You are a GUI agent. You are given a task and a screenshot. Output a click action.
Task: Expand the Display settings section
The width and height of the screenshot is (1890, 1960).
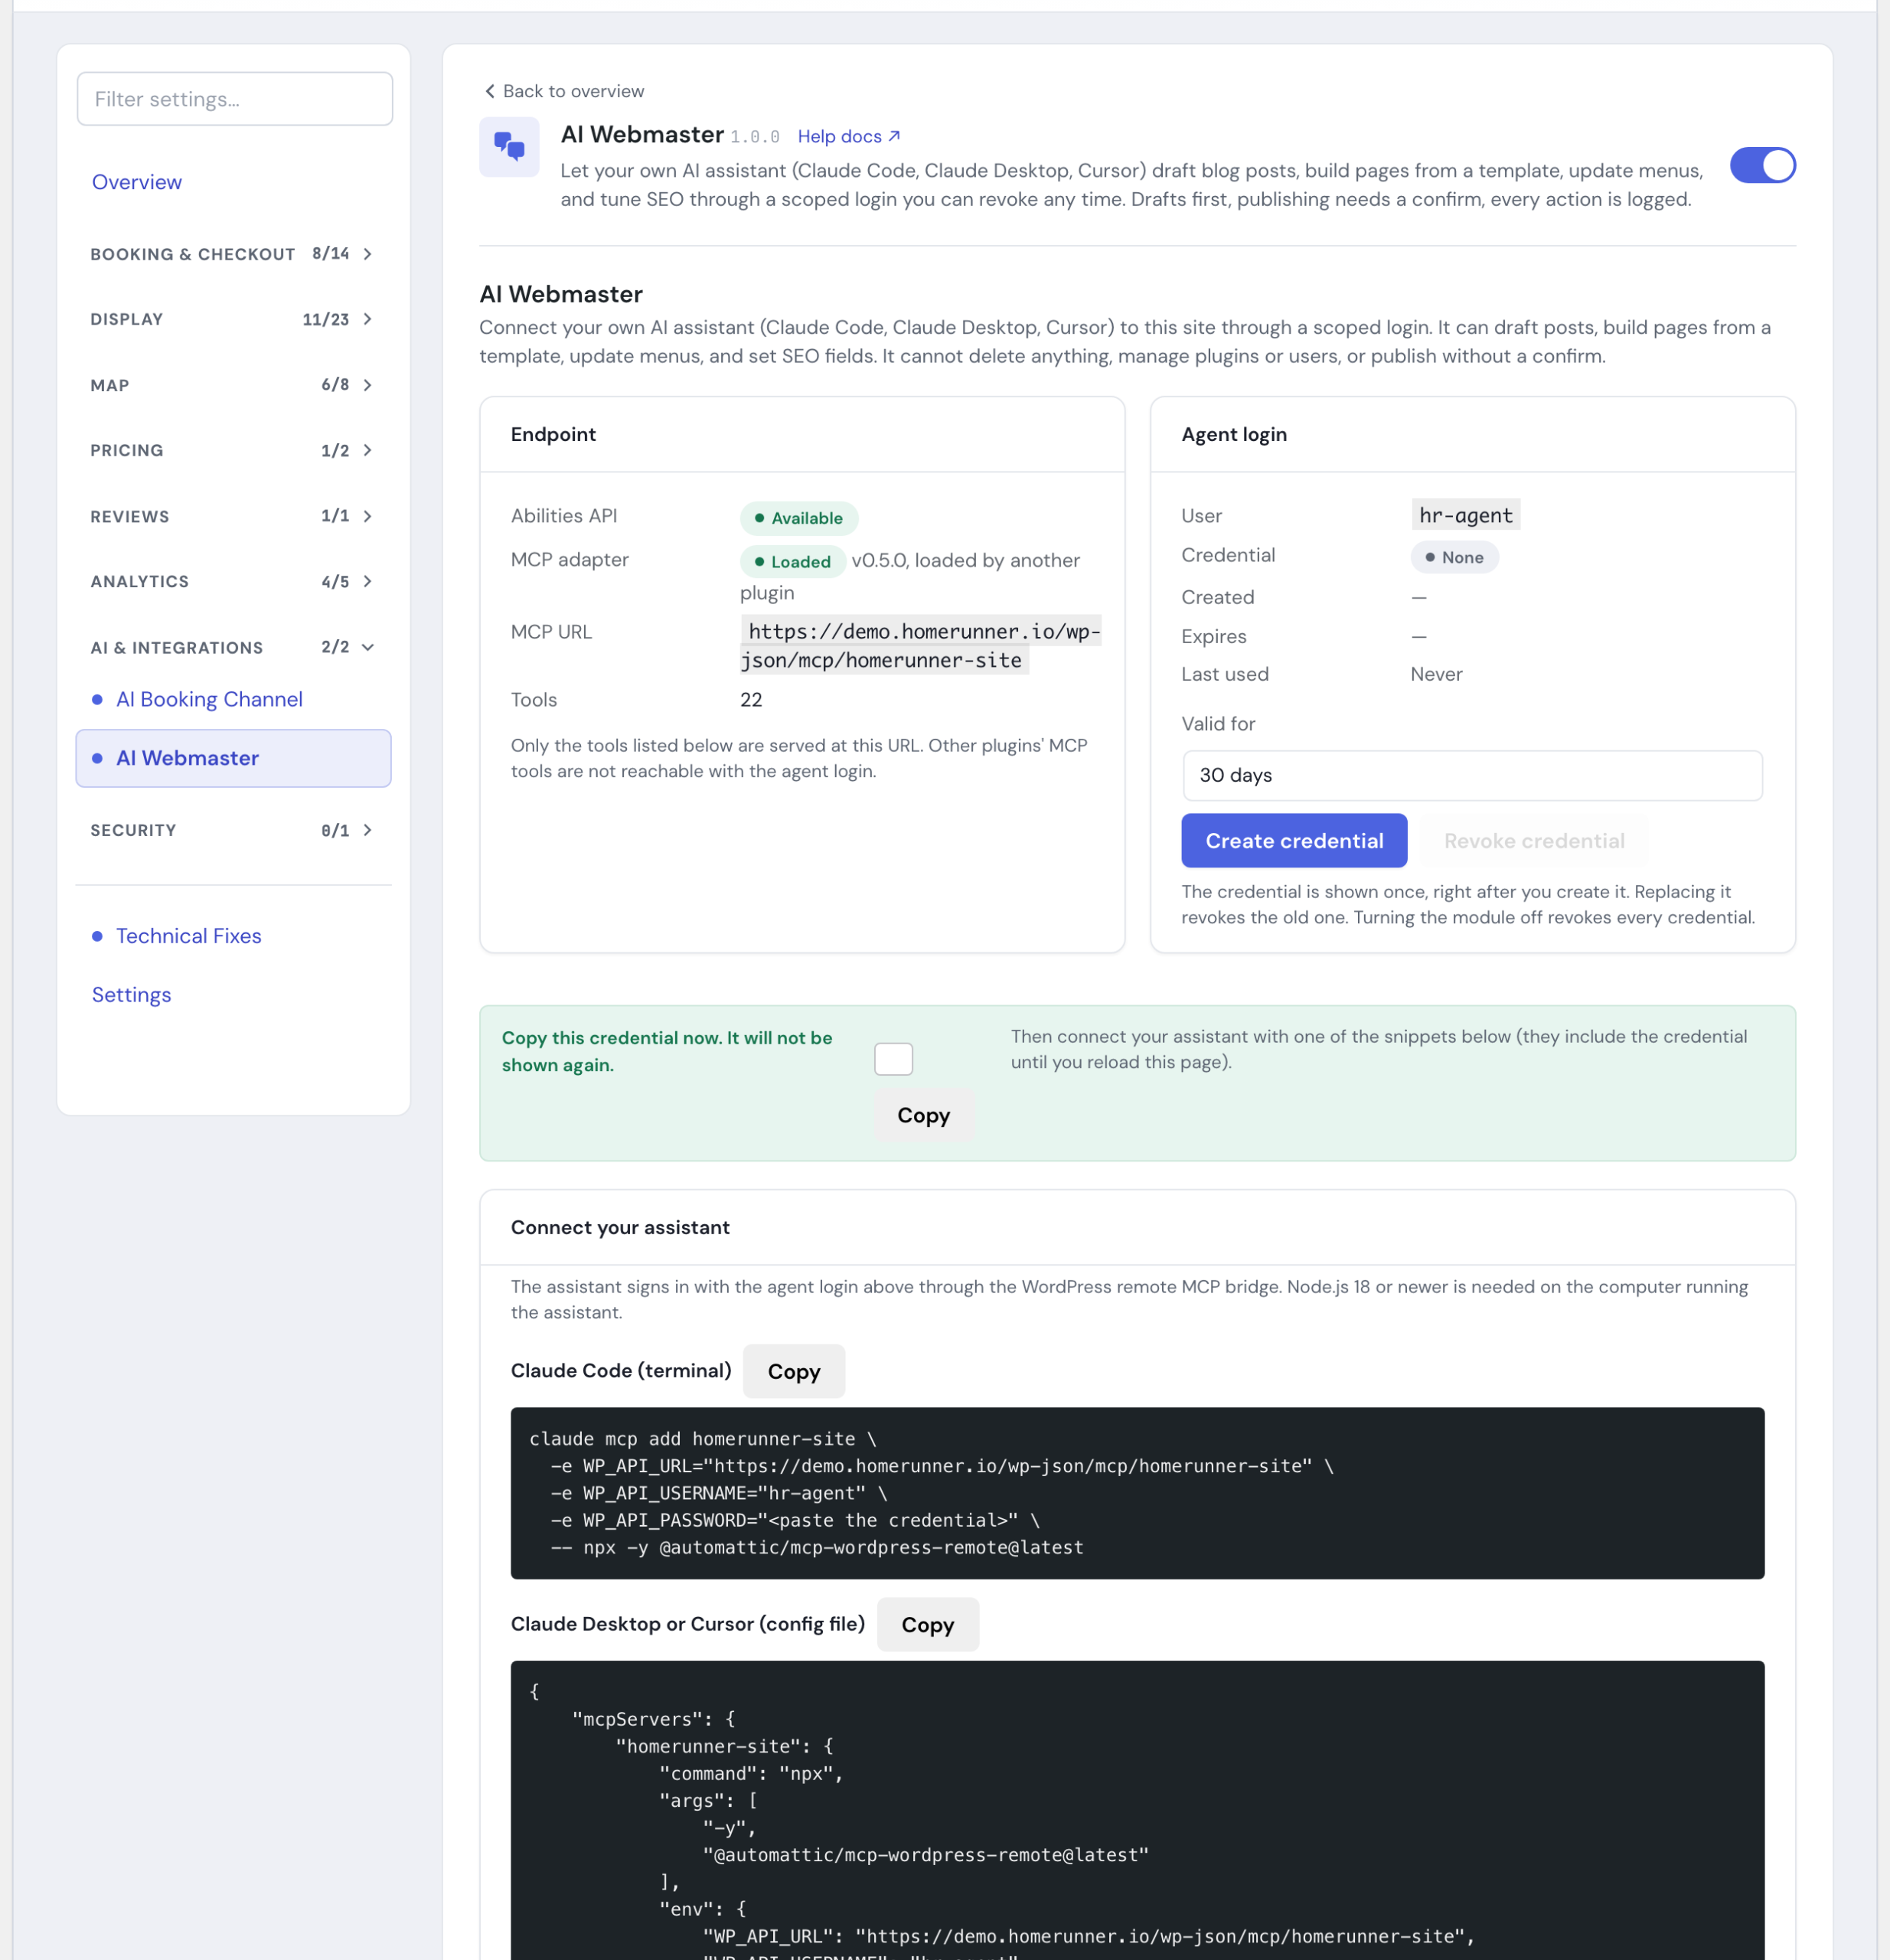pyautogui.click(x=233, y=319)
